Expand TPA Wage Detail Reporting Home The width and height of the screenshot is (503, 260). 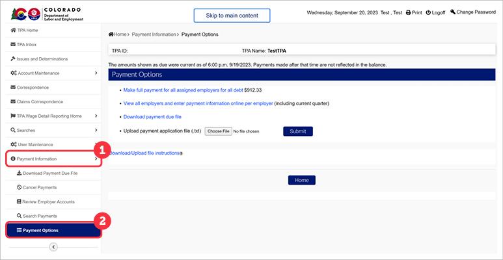coord(96,116)
